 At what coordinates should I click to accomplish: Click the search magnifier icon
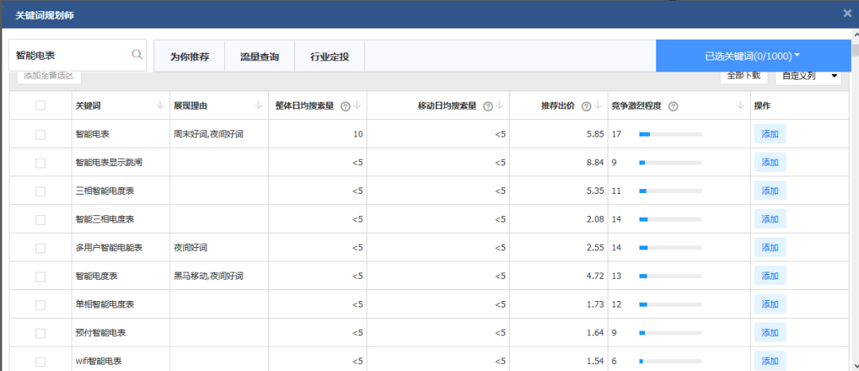tap(137, 54)
